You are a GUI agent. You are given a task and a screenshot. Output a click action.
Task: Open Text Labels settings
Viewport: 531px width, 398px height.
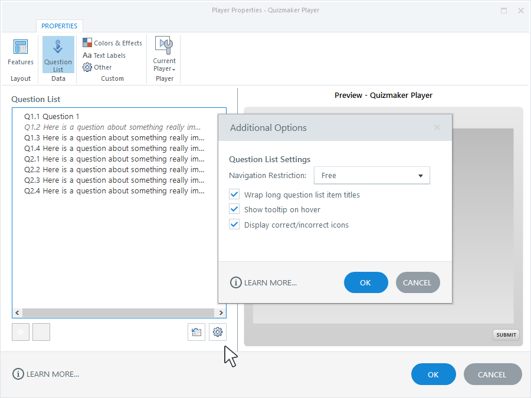pos(104,55)
